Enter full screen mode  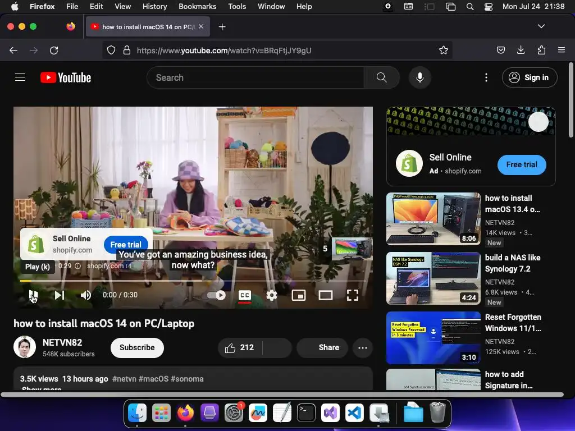click(353, 295)
